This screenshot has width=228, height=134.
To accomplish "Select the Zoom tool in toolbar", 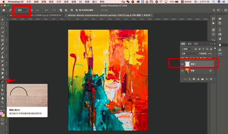I will 3,102.
